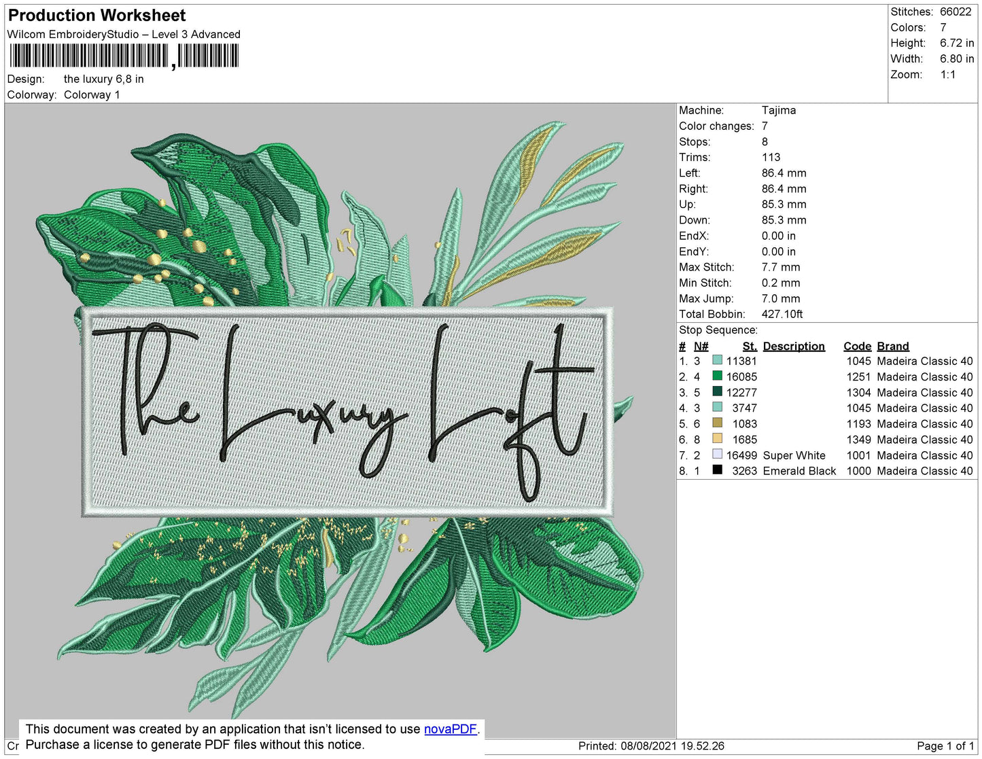This screenshot has height=759, width=982.
Task: Click the Left value '86.4 mm'
Action: click(x=784, y=173)
